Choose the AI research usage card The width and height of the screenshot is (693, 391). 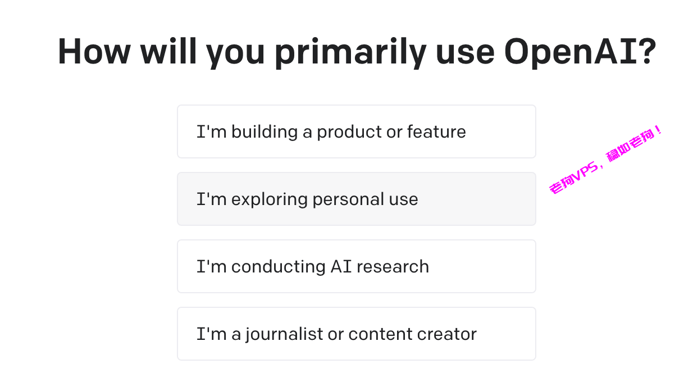tap(356, 266)
